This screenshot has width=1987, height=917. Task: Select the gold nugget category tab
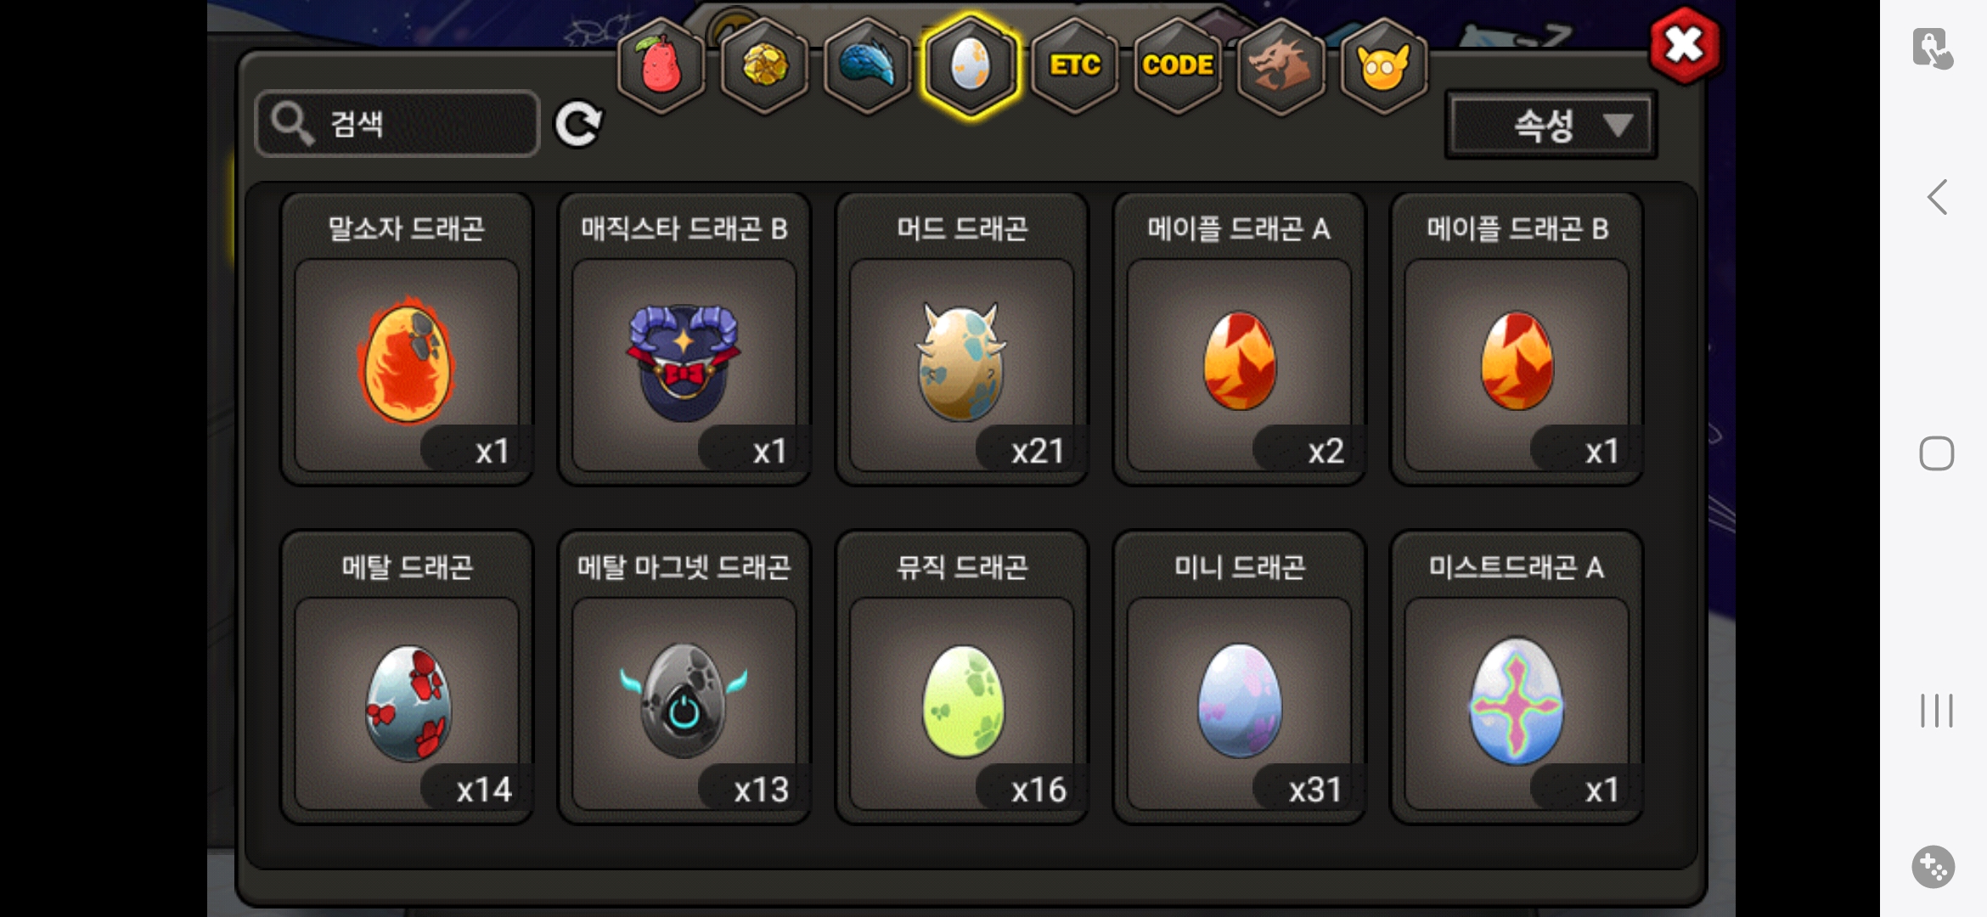pyautogui.click(x=764, y=66)
